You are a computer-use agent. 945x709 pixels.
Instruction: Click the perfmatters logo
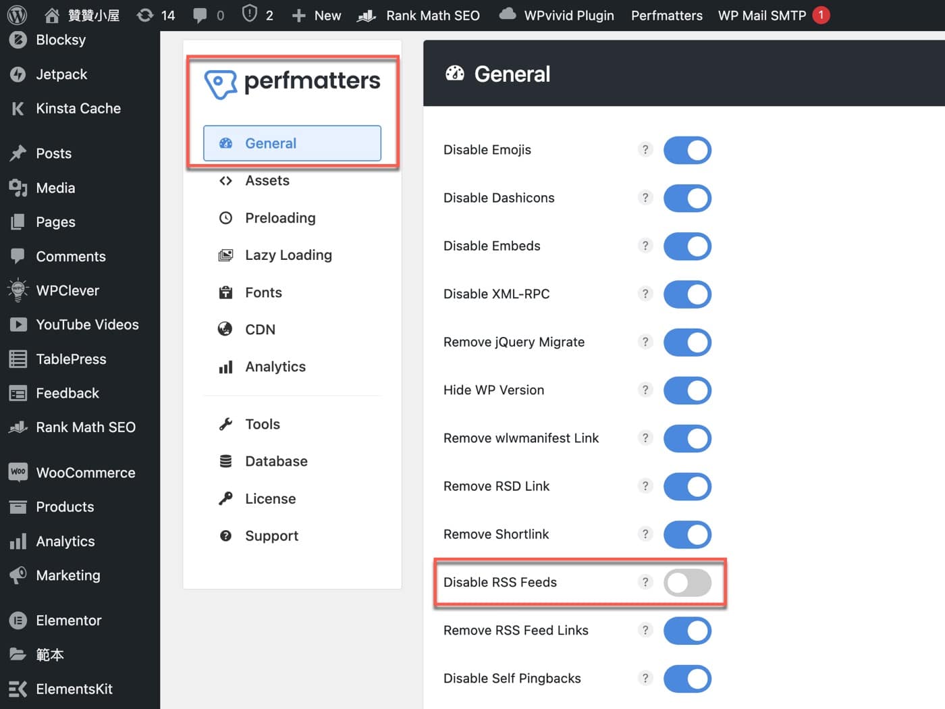point(292,83)
